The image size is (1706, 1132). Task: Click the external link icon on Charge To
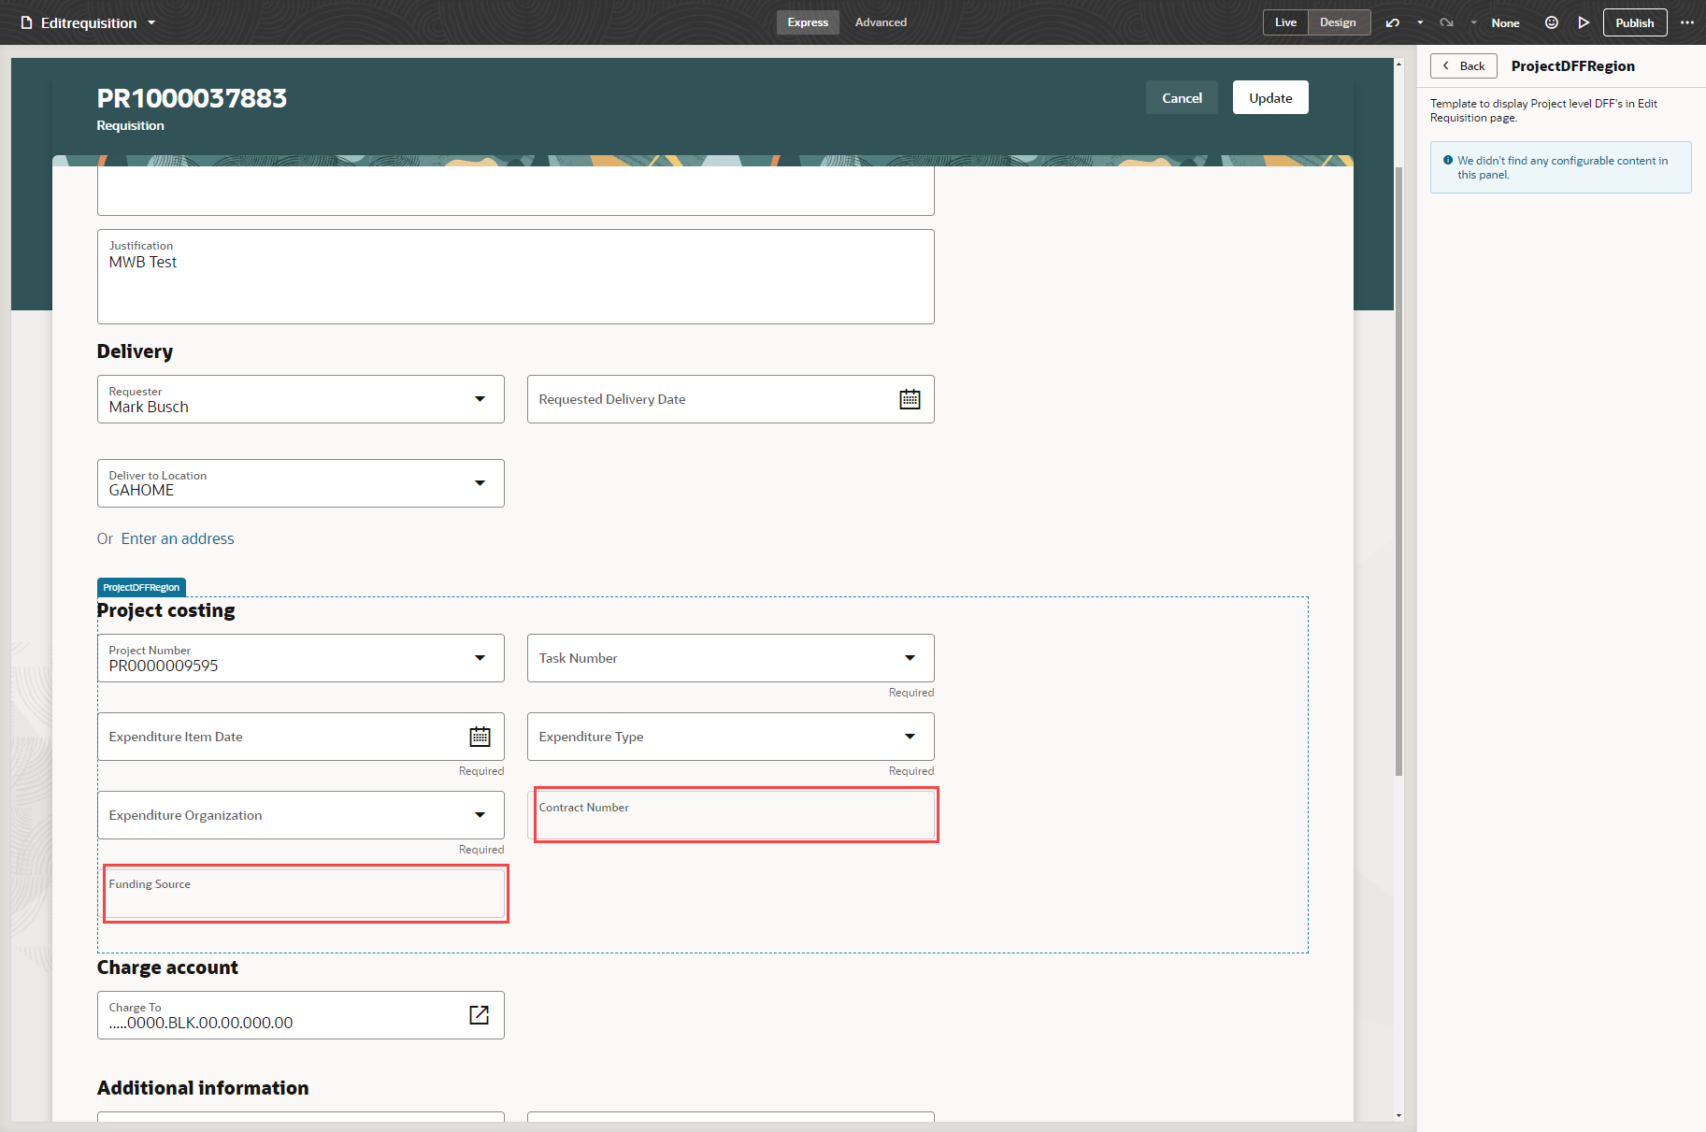pos(479,1015)
